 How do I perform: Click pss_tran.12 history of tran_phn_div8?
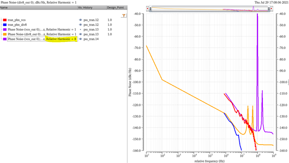click(x=91, y=25)
